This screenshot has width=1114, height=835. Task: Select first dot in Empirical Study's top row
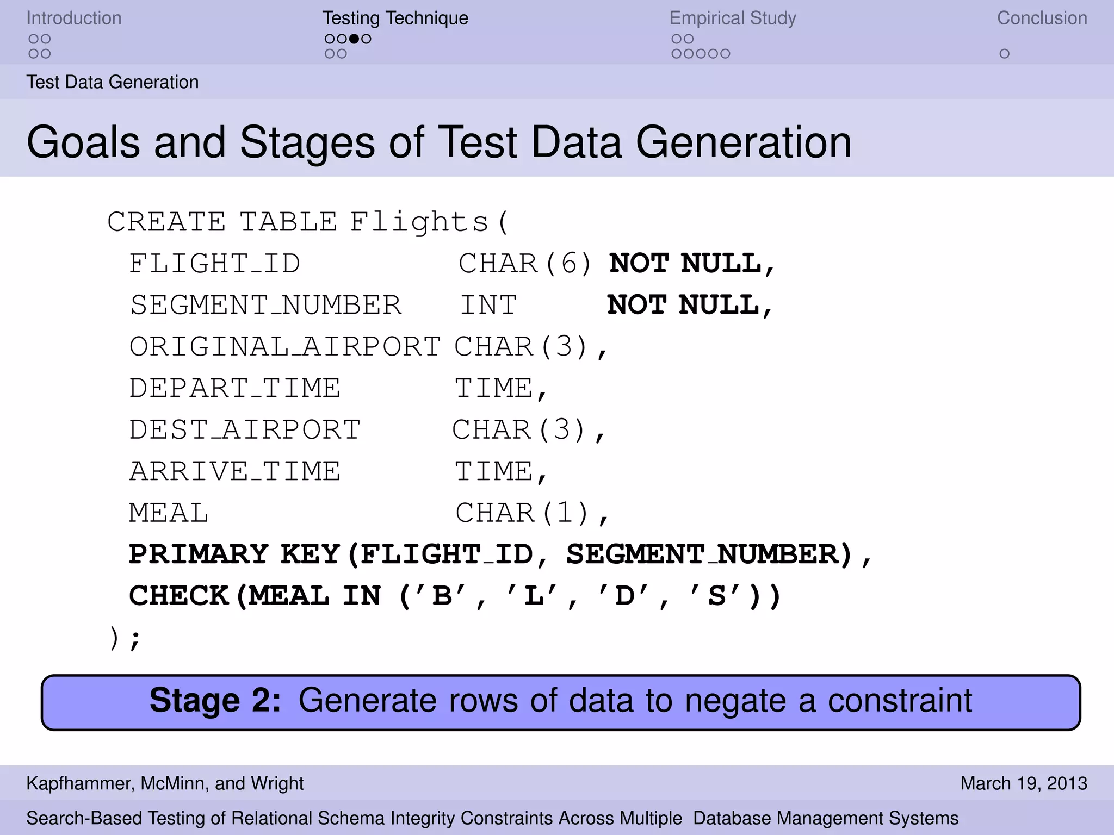pyautogui.click(x=676, y=39)
